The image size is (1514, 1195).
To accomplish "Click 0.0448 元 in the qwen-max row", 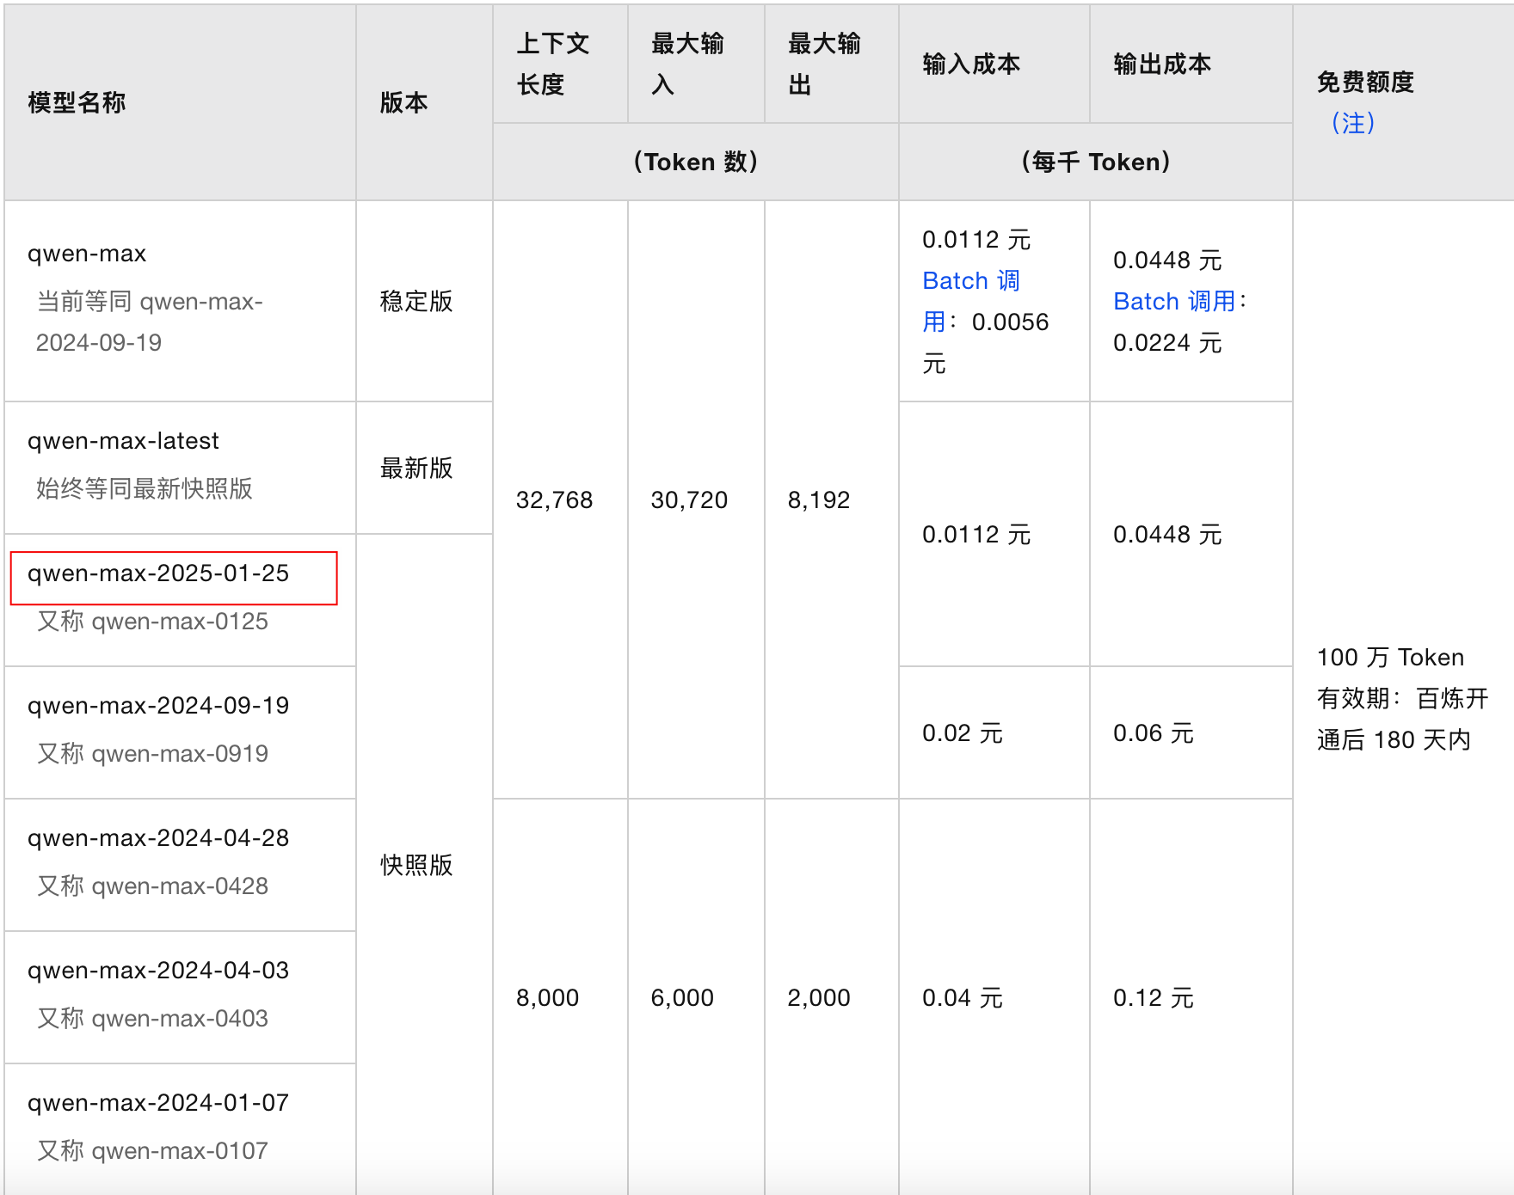I will coord(1167,260).
